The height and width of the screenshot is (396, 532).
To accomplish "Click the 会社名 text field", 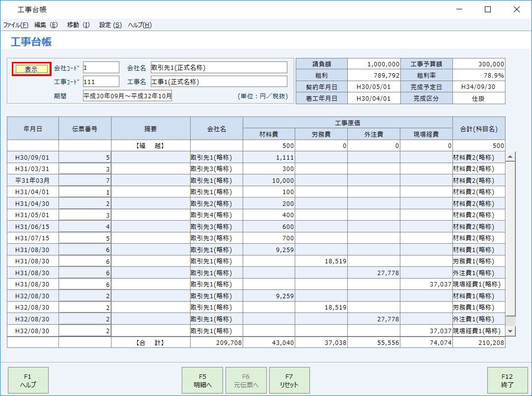I will 219,67.
